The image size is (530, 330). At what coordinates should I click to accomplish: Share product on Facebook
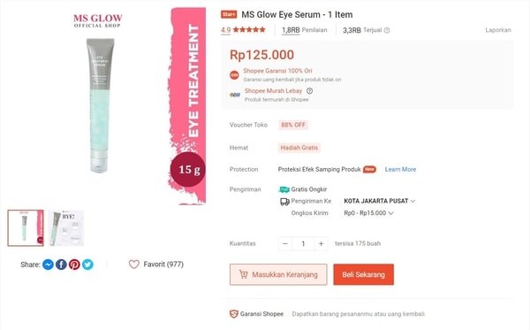pyautogui.click(x=61, y=265)
